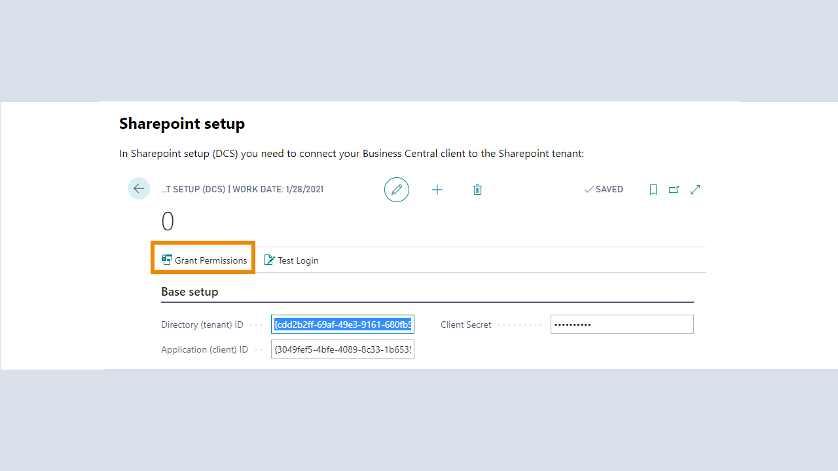
Task: Click the pencil edit icon
Action: 397,190
